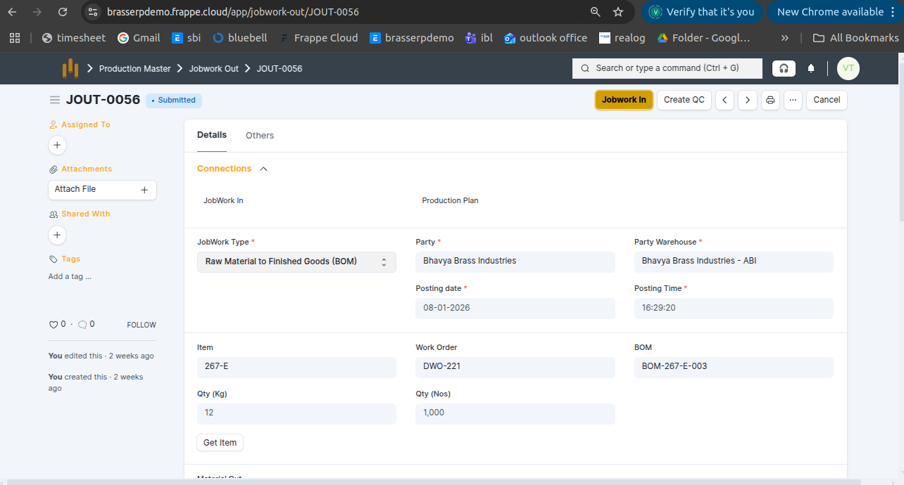Select the Details tab

[x=212, y=135]
